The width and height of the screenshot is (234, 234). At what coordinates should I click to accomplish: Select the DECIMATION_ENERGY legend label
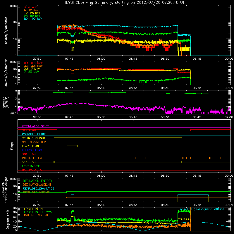(37, 181)
